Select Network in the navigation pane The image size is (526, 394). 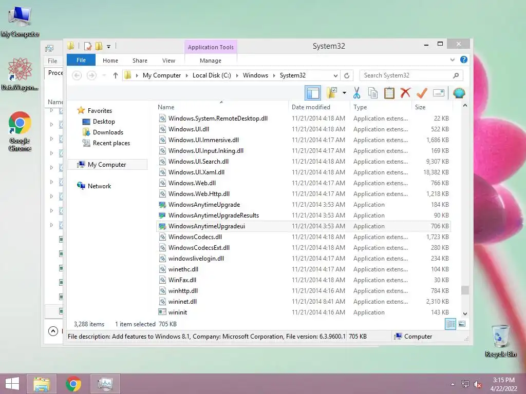(99, 186)
